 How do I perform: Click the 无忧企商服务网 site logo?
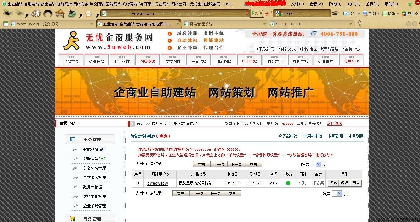[x=108, y=41]
